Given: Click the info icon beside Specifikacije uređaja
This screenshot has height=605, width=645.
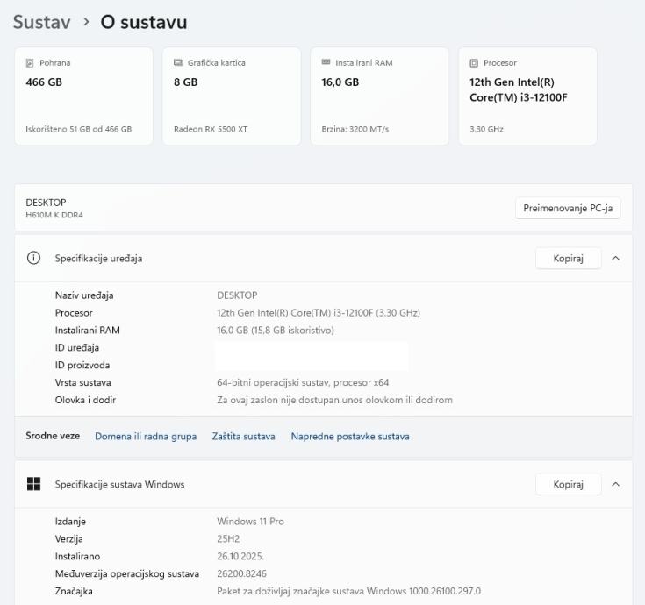Looking at the screenshot, I should pyautogui.click(x=34, y=259).
